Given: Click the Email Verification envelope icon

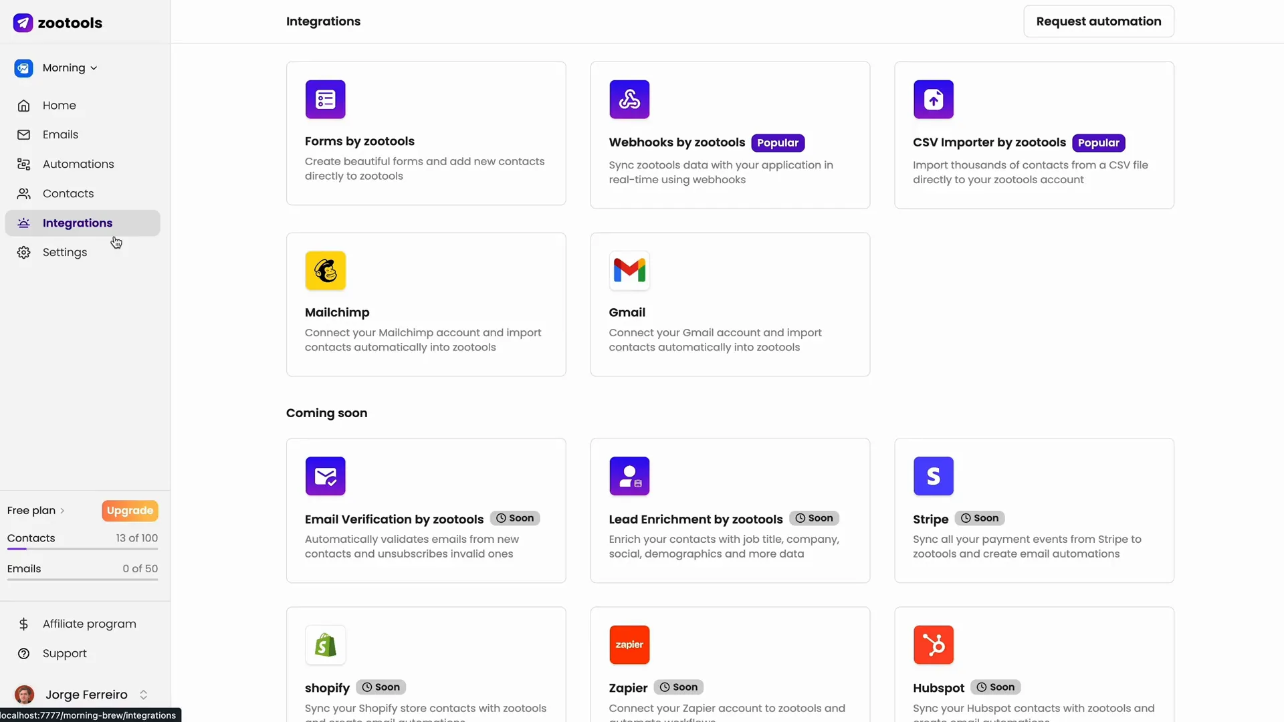Looking at the screenshot, I should [326, 476].
